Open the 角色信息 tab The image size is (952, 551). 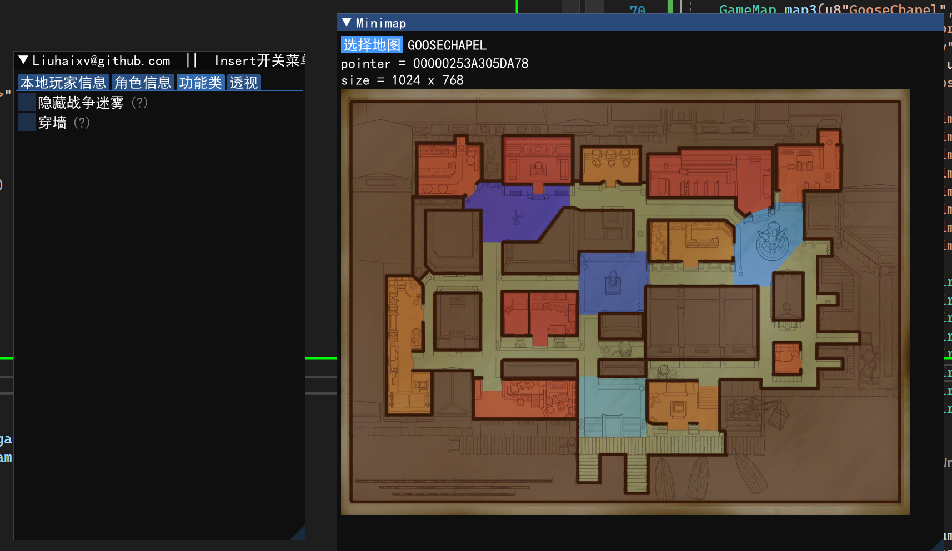tap(142, 82)
